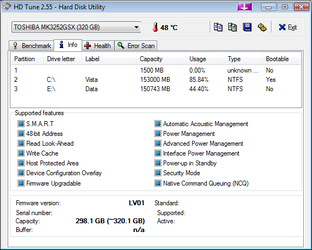Toggle the Automatic Acoustic Management checkbox
312x250 pixels.
click(158, 124)
